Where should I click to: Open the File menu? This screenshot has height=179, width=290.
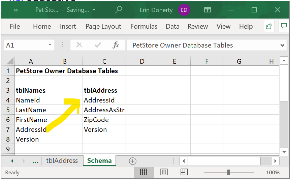(15, 26)
